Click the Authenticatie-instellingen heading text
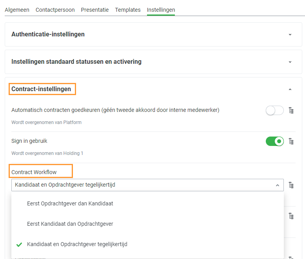 (x=48, y=34)
